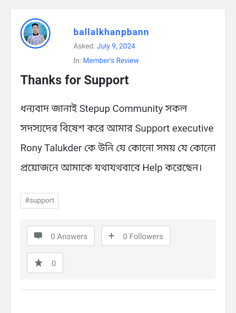Click the 0 Answers label
The image size is (236, 313).
[69, 237]
